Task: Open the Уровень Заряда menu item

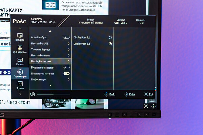Action: tap(50, 50)
